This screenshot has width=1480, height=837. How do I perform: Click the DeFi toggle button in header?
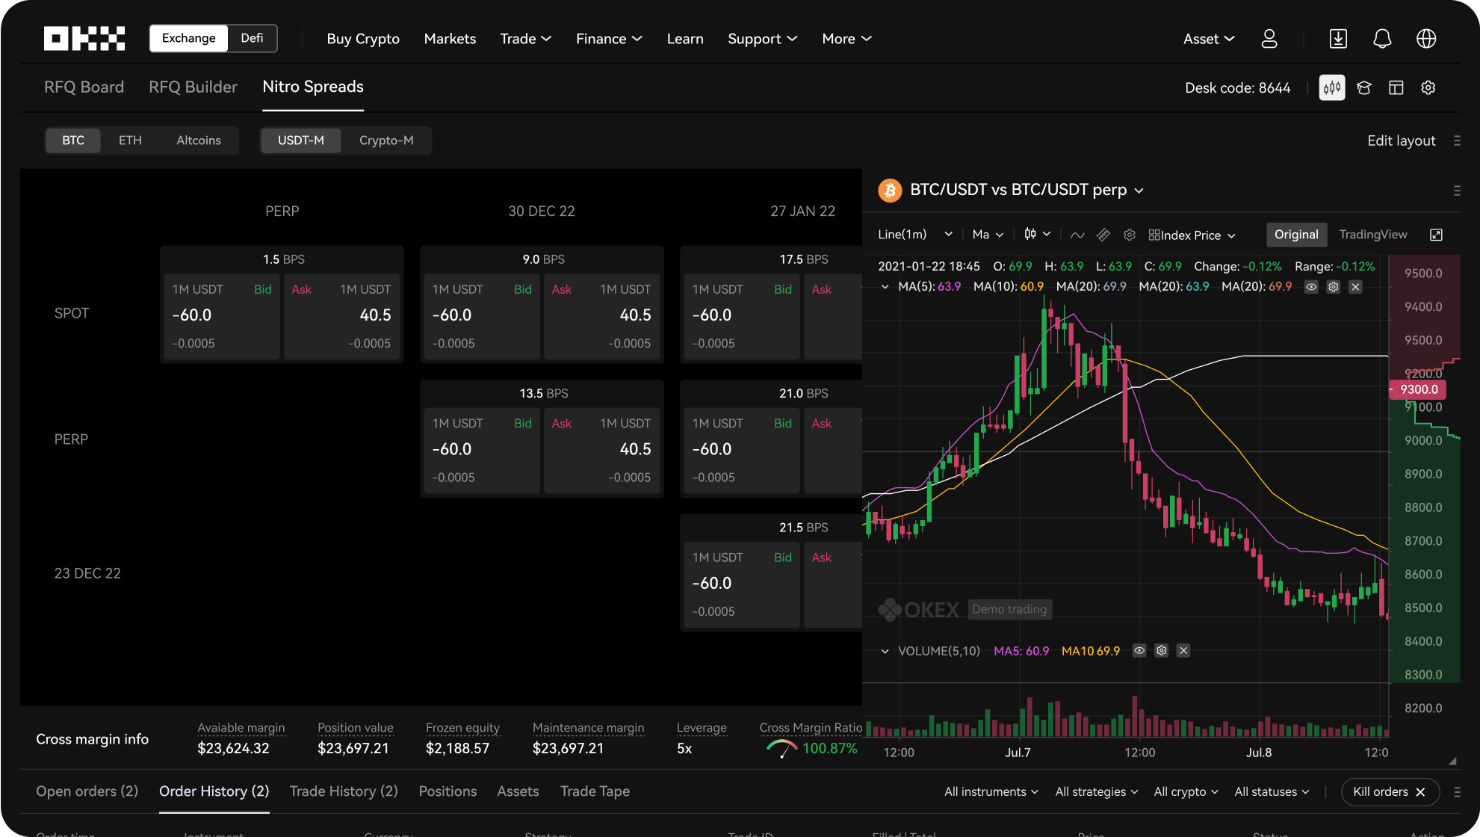click(250, 37)
